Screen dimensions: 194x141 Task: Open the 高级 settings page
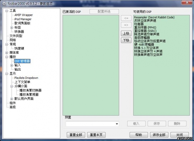point(13,107)
